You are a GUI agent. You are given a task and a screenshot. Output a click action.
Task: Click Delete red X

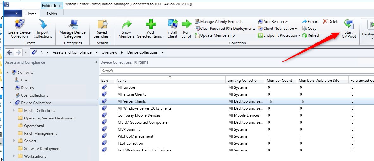325,22
